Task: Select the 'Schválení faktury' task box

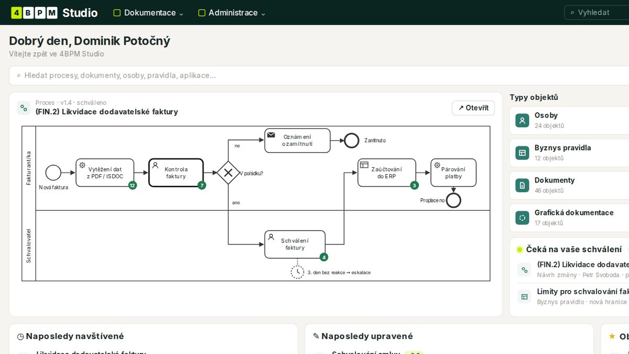Action: [x=295, y=244]
